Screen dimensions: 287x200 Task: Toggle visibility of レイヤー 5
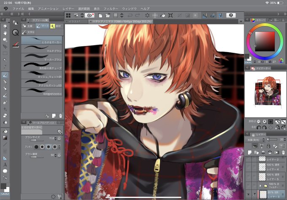point(248,176)
